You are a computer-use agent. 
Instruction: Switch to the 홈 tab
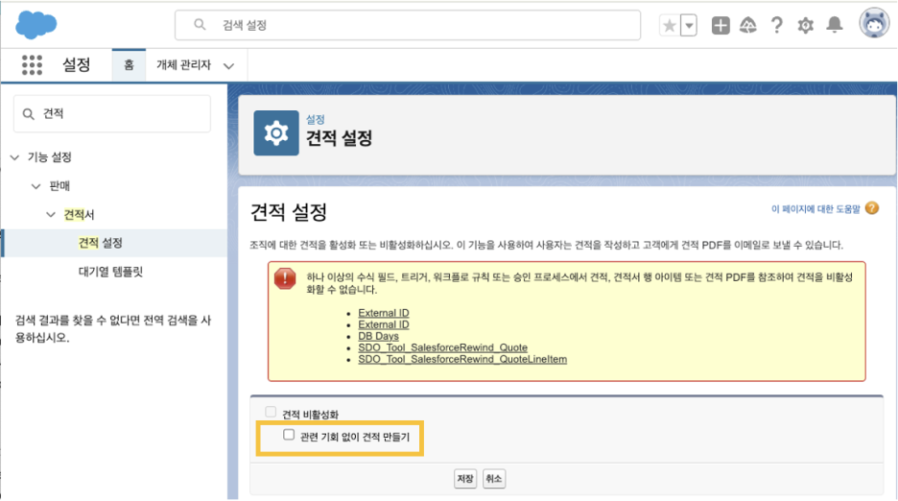tap(129, 64)
